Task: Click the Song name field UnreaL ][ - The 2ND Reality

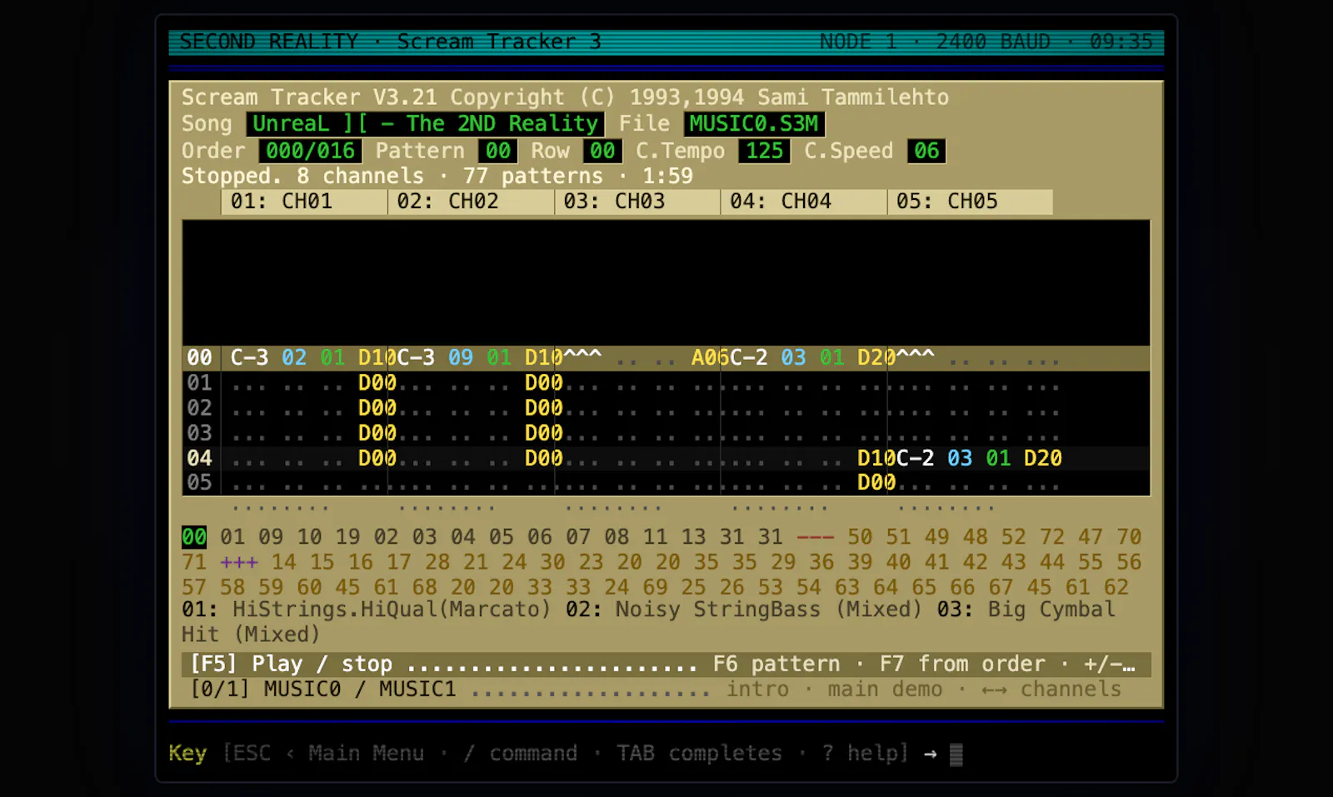Action: click(425, 124)
